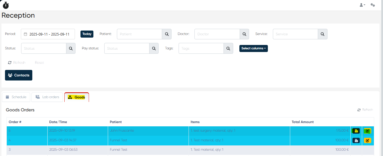Click the cash register icon for order 5
This screenshot has height=156, width=383.
pos(356,131)
